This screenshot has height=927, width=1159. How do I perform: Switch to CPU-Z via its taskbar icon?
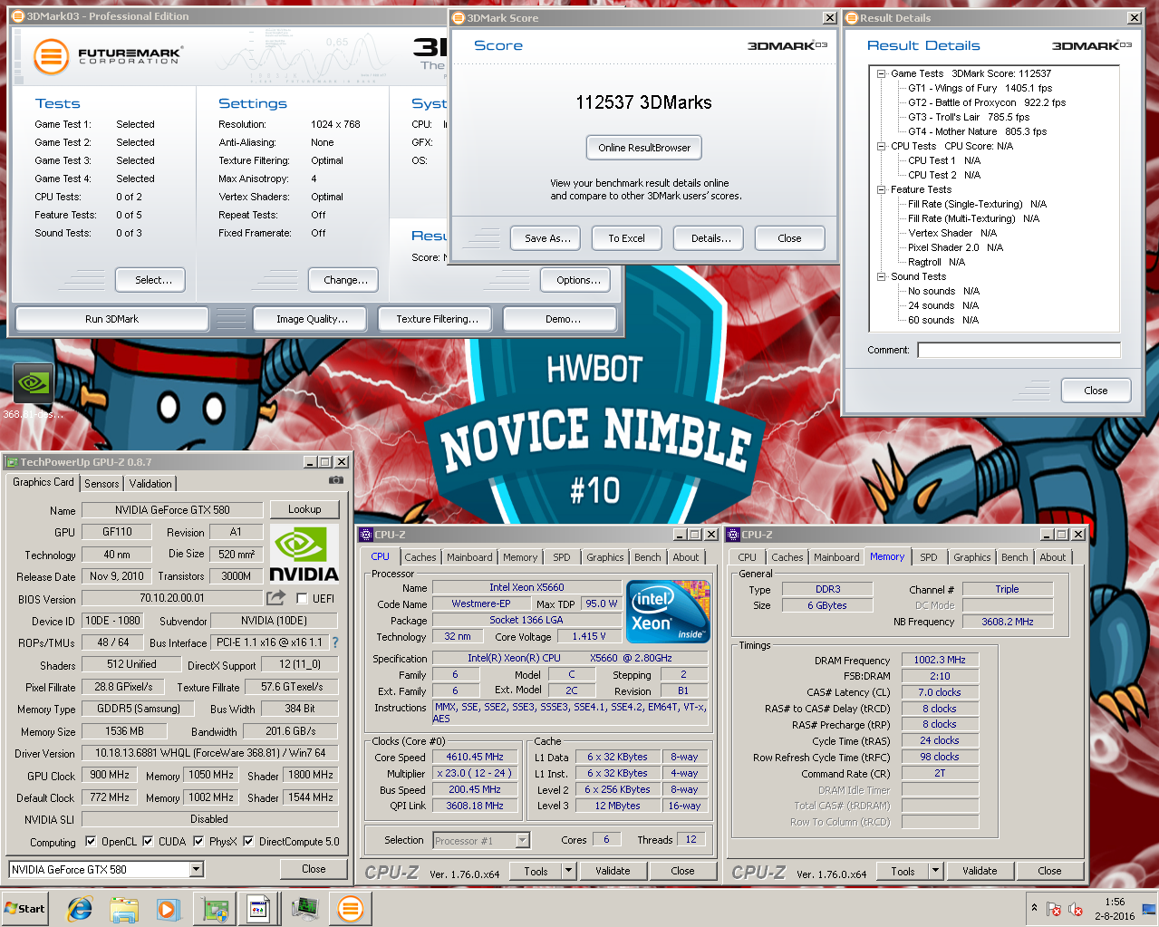258,909
